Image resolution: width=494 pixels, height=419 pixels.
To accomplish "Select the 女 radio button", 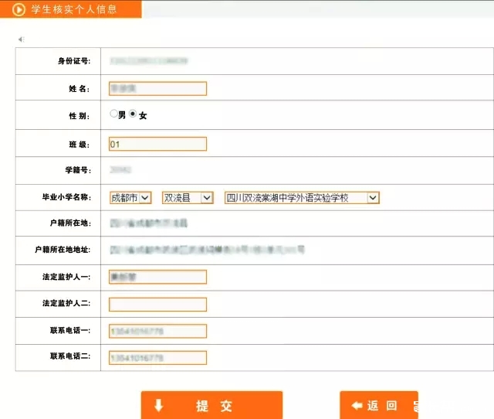I will (x=133, y=114).
